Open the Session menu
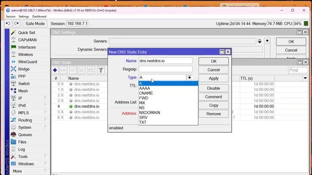This screenshot has width=312, height=175. [x=11, y=17]
